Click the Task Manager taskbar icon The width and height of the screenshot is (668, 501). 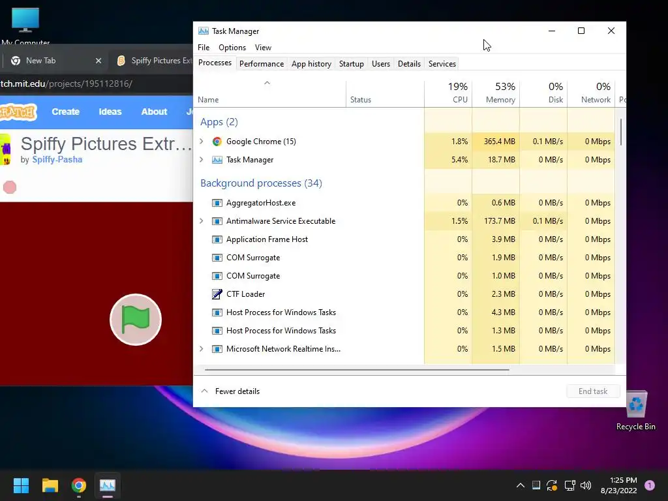click(x=108, y=485)
